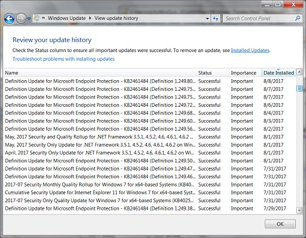This screenshot has width=306, height=238.
Task: Select May 2017 Security Only Update row
Action: [x=149, y=145]
